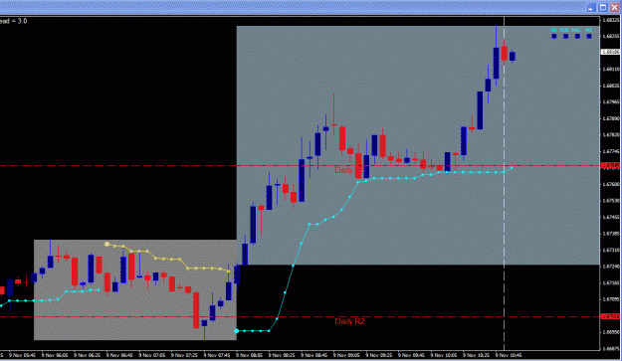Click the 9 Nov 10:05 time axis label
Viewport: 622px width, 361px height.
coord(444,355)
